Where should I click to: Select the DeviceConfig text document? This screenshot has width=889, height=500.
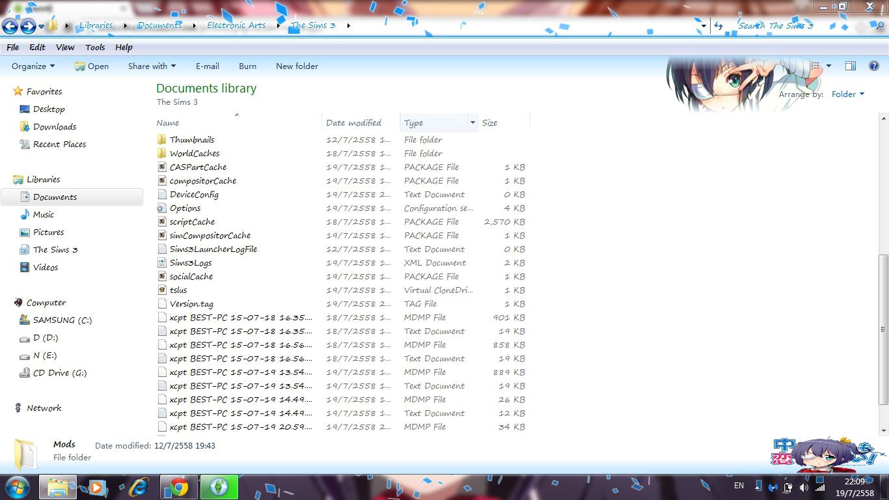194,195
